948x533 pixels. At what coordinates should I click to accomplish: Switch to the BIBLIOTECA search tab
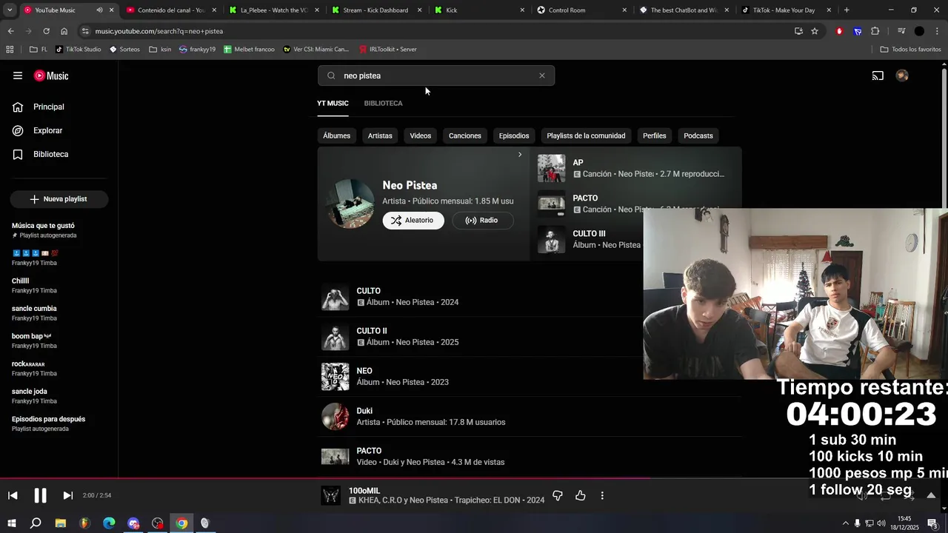(383, 103)
